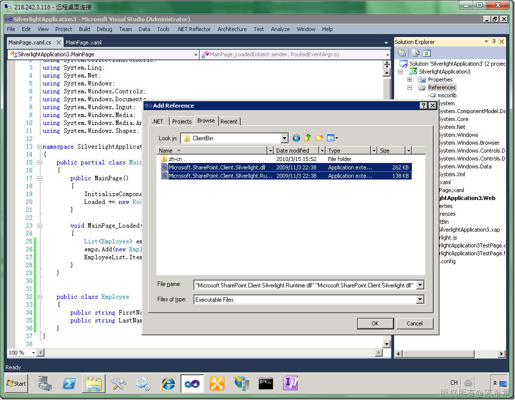The width and height of the screenshot is (515, 400).
Task: Open the View Menu icon in Add Reference
Action: pyautogui.click(x=332, y=138)
